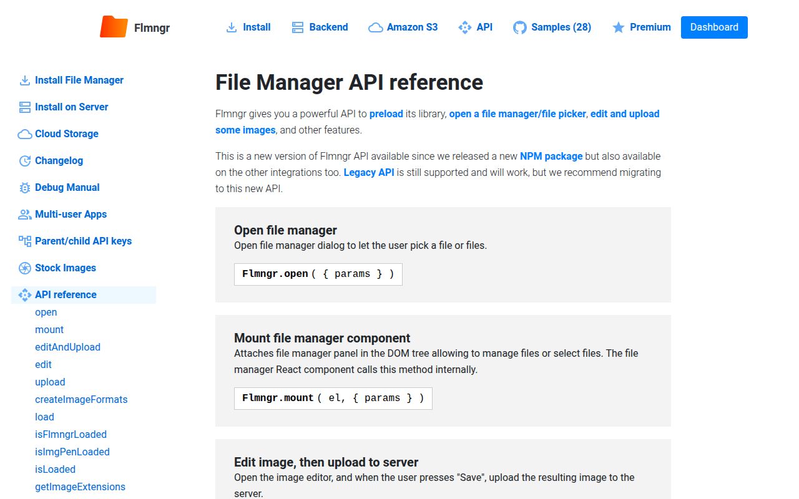
Task: Click the Flmngr.open code box
Action: (x=318, y=274)
